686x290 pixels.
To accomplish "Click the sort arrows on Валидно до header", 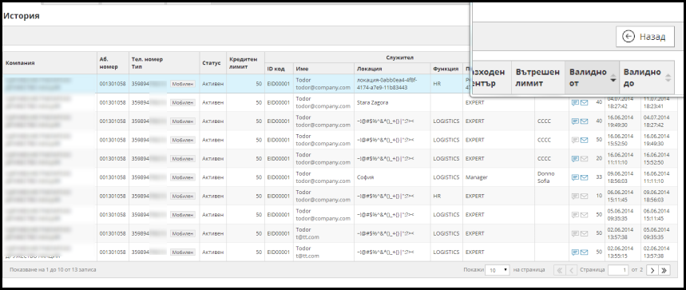I will pos(668,77).
